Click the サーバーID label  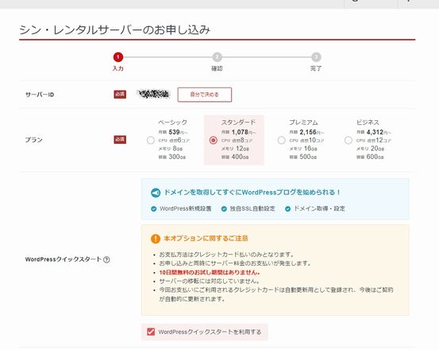pos(40,95)
